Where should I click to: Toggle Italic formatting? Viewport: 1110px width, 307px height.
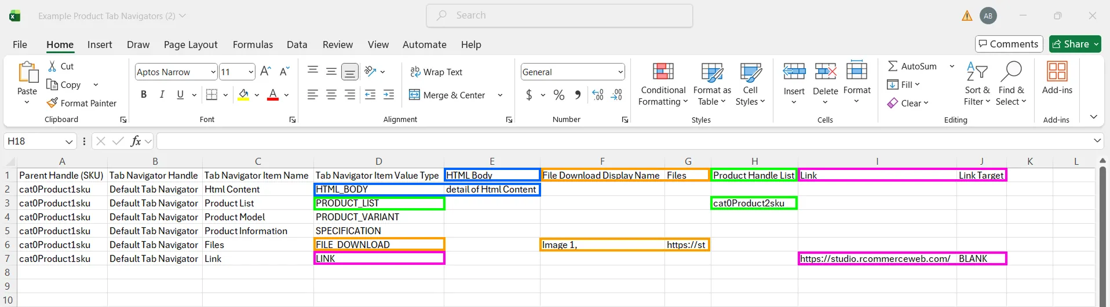point(162,95)
